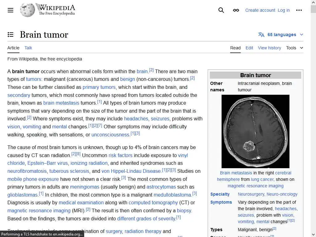Expand the 65 languages dropdown
This screenshot has width=316, height=237.
click(x=281, y=35)
